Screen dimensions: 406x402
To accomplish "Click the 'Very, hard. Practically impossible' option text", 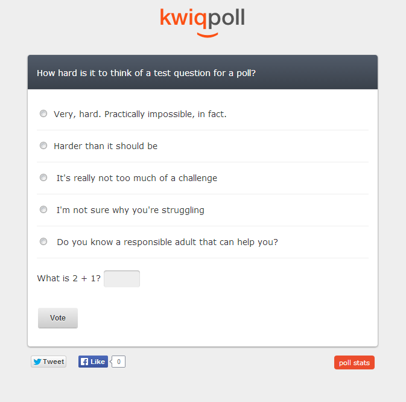I will coord(140,114).
